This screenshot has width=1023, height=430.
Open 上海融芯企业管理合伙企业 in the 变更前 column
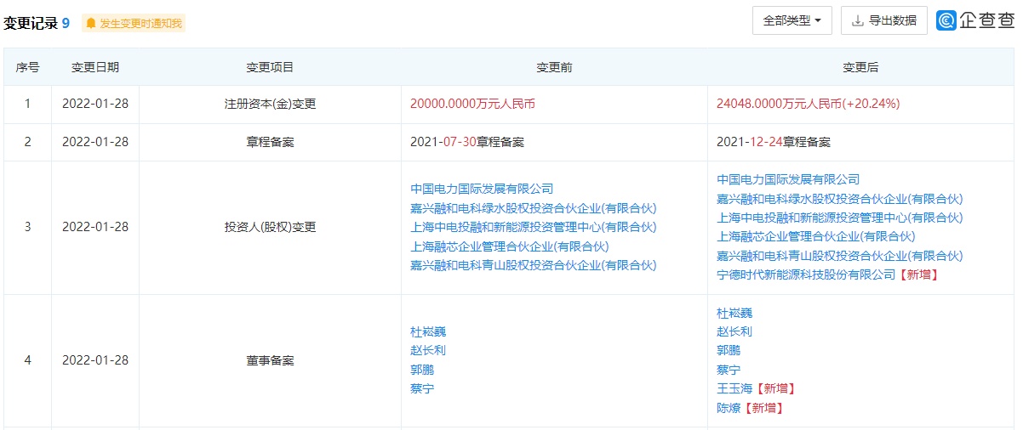click(x=510, y=246)
